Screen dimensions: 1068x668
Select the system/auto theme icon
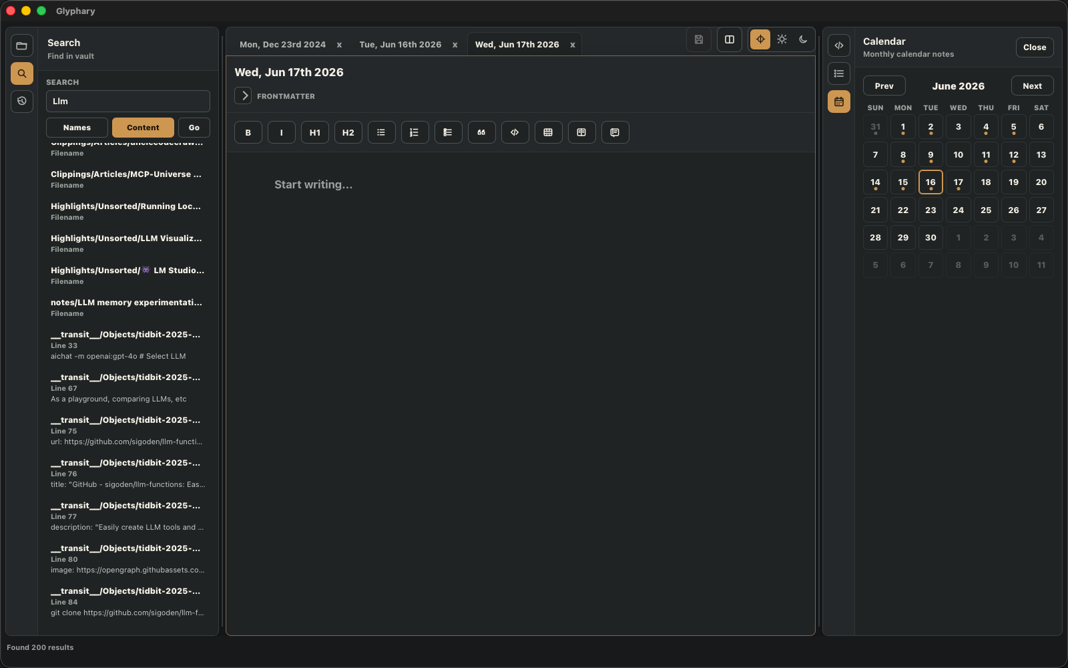(x=760, y=39)
